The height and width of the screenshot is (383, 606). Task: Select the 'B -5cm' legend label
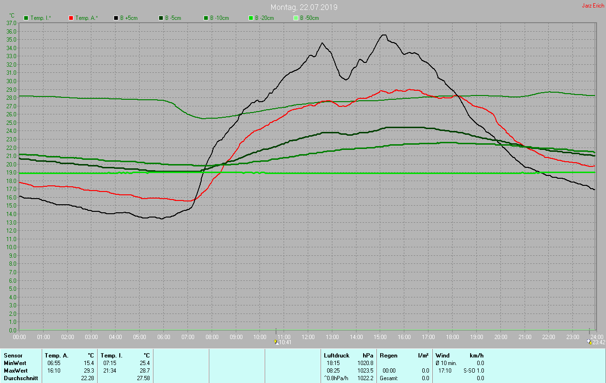(x=173, y=18)
